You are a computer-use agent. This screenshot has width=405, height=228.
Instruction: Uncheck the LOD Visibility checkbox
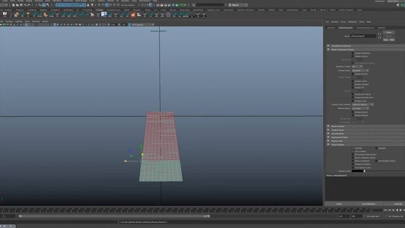[x=353, y=151]
